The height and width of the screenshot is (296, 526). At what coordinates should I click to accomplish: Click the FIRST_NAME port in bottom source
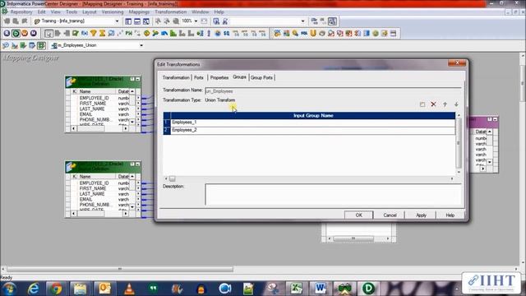click(x=93, y=188)
